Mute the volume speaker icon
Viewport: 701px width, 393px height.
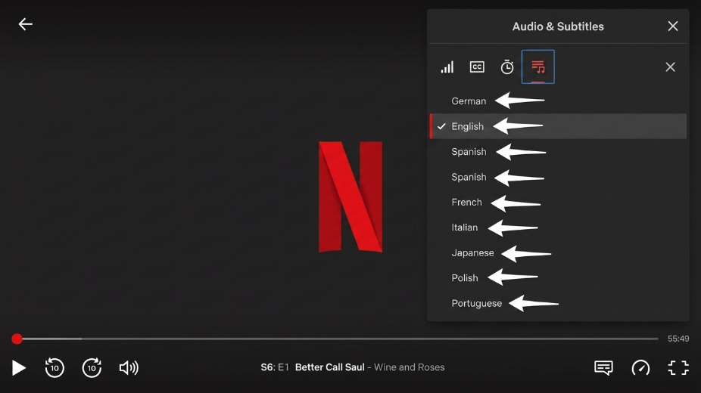pyautogui.click(x=129, y=367)
